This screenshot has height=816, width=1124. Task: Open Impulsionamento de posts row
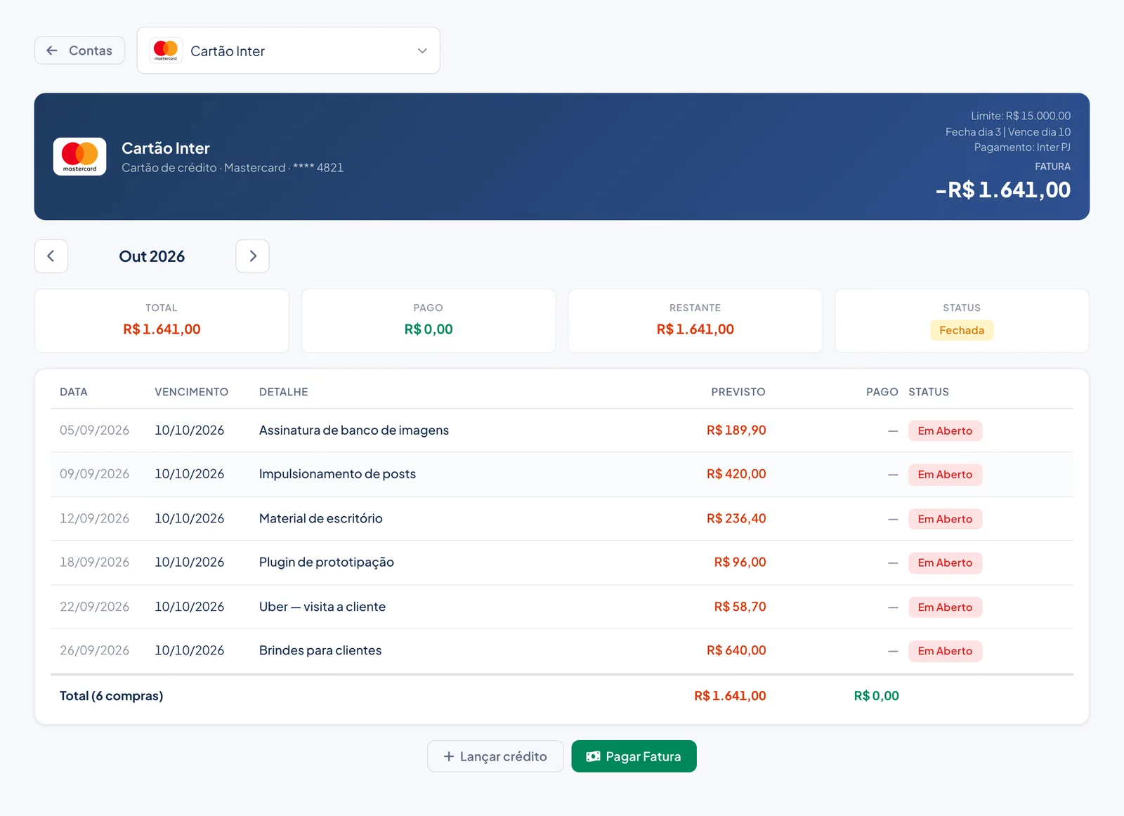click(562, 474)
